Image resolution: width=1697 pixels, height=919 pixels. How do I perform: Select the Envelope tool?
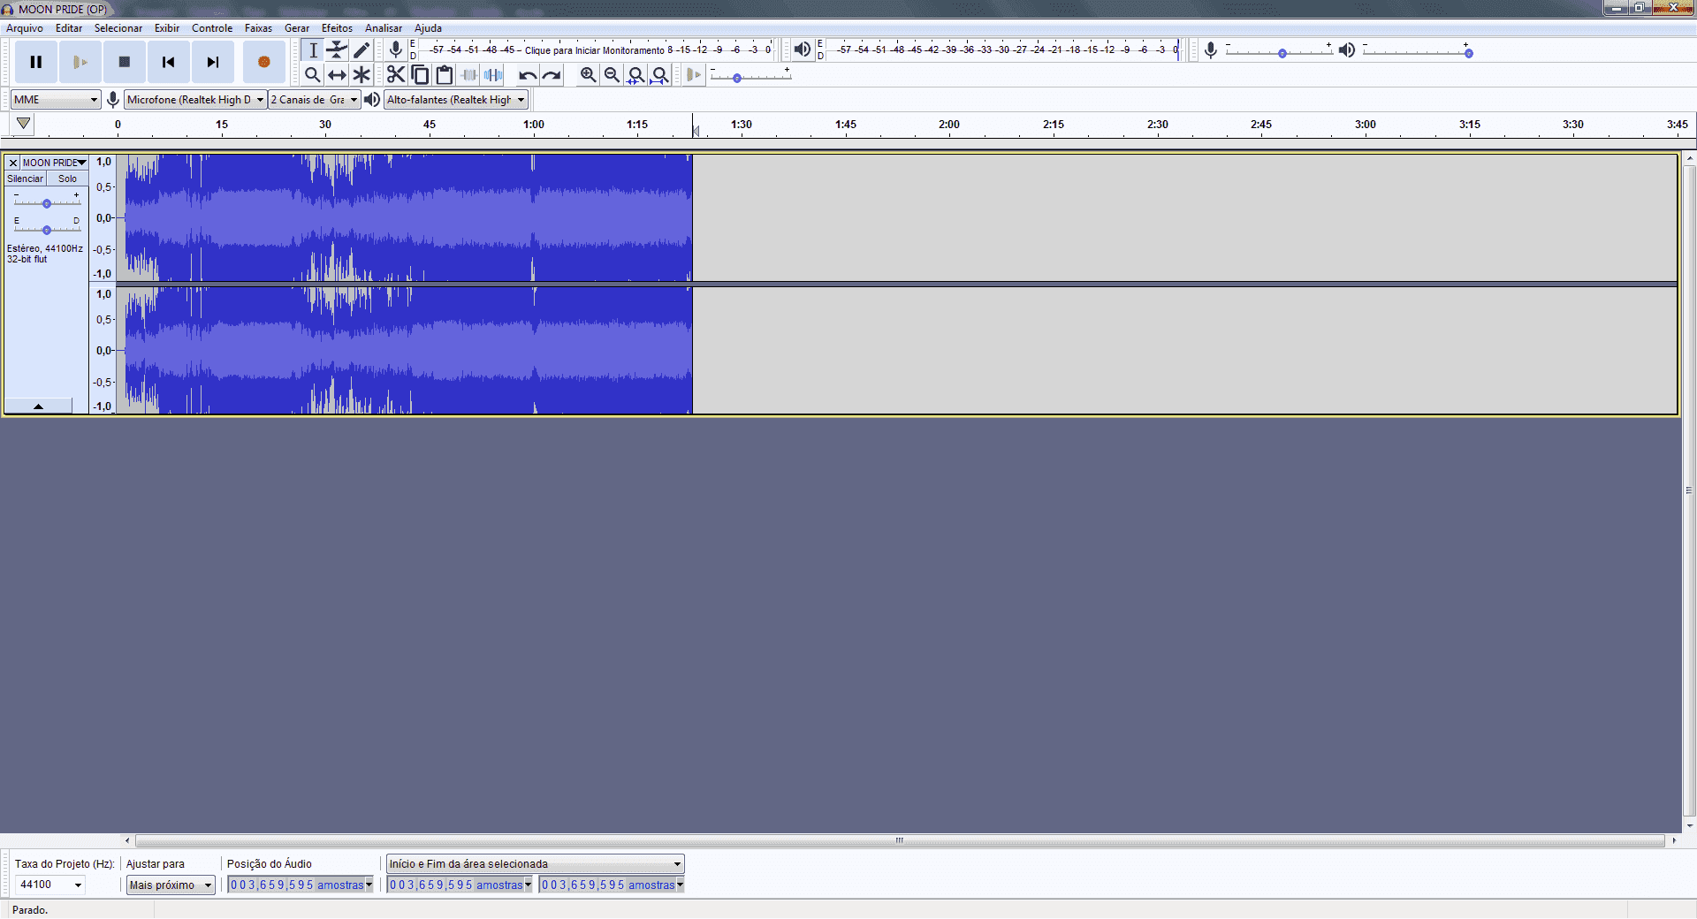pyautogui.click(x=337, y=50)
